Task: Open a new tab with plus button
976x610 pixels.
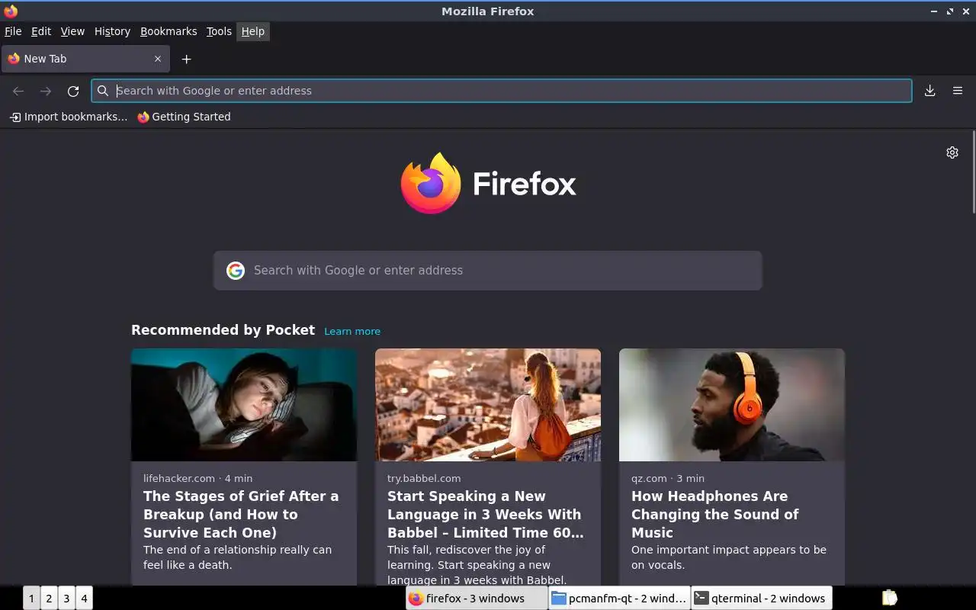Action: point(186,59)
